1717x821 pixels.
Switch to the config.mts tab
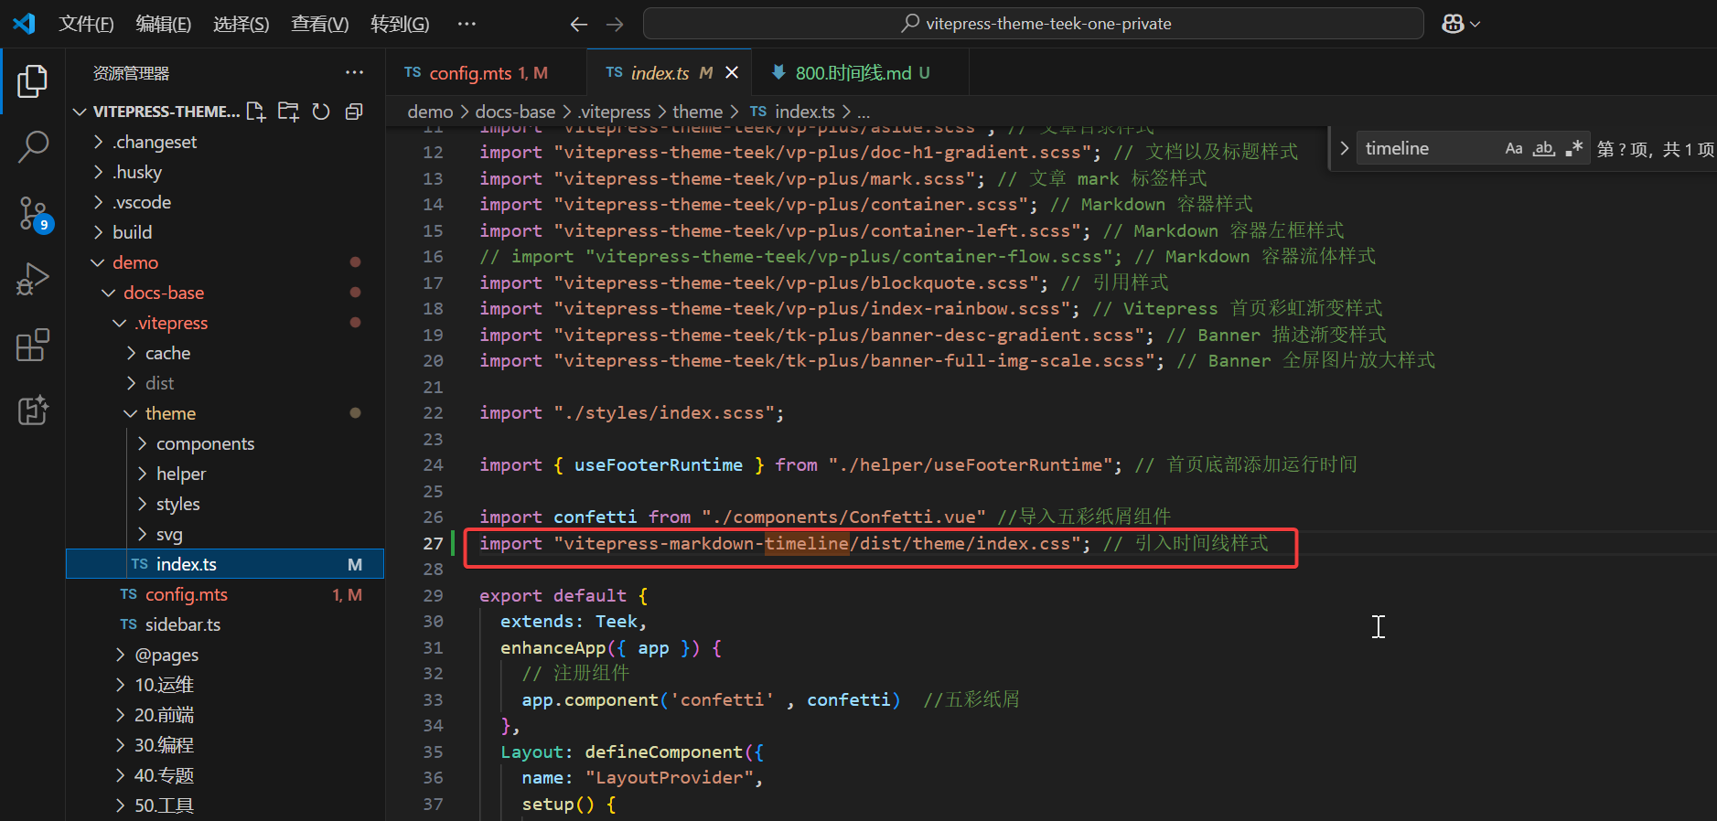488,73
